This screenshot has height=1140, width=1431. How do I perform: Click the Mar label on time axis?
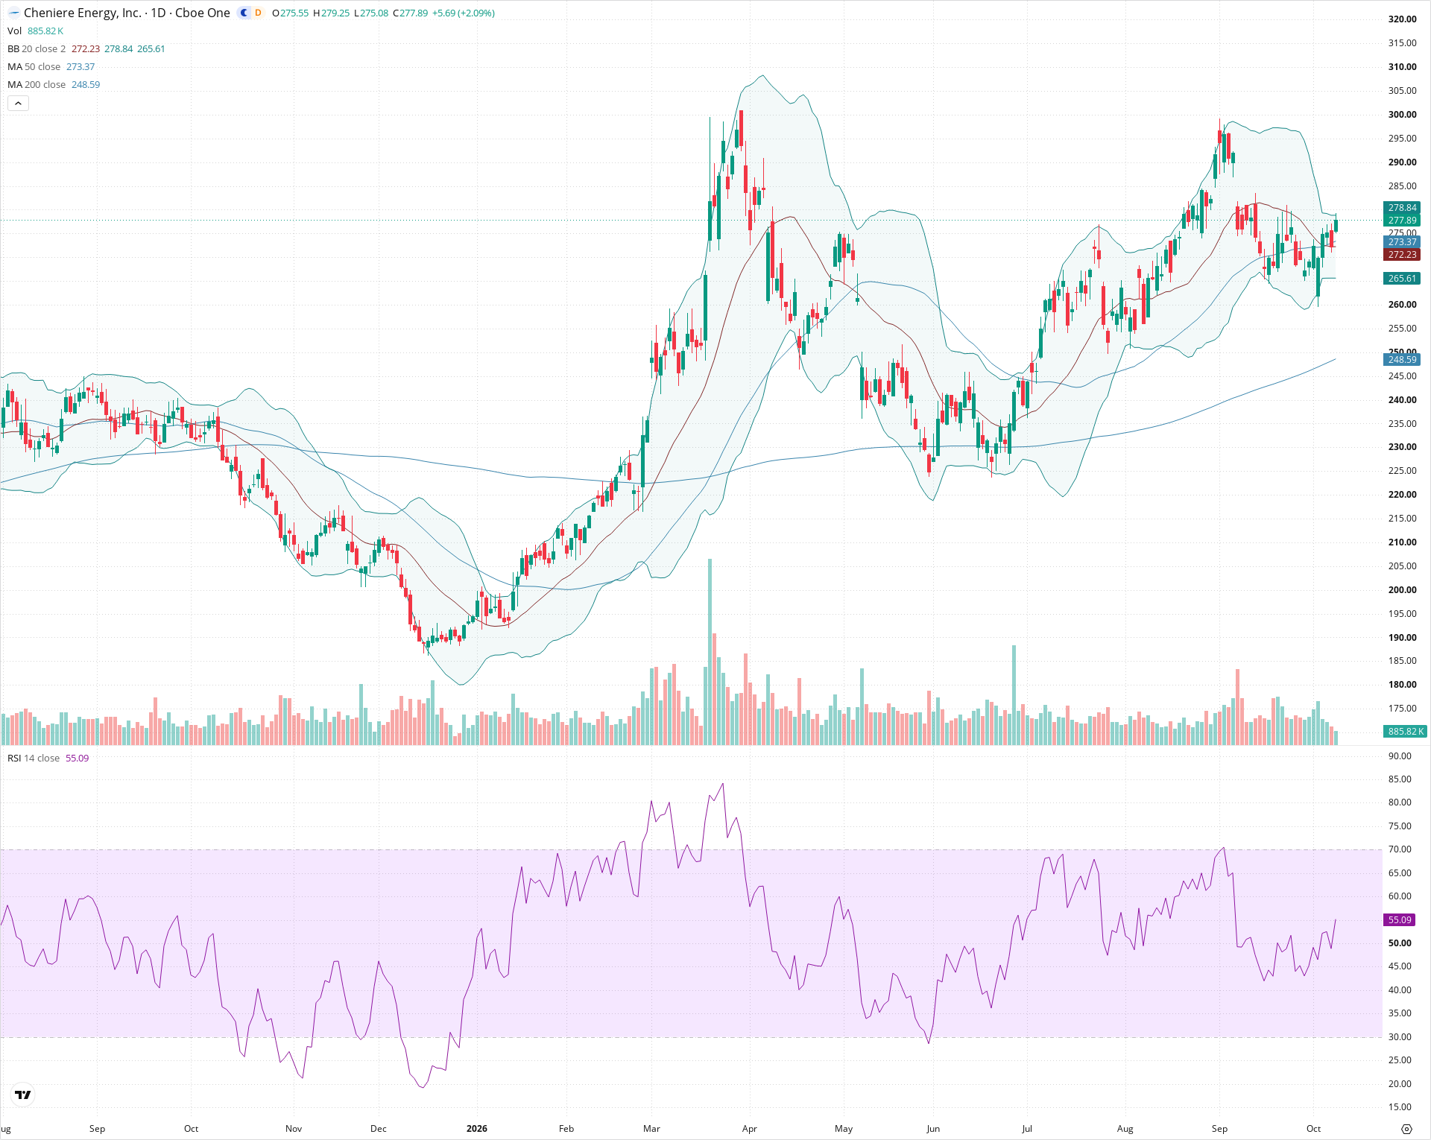click(x=651, y=1129)
